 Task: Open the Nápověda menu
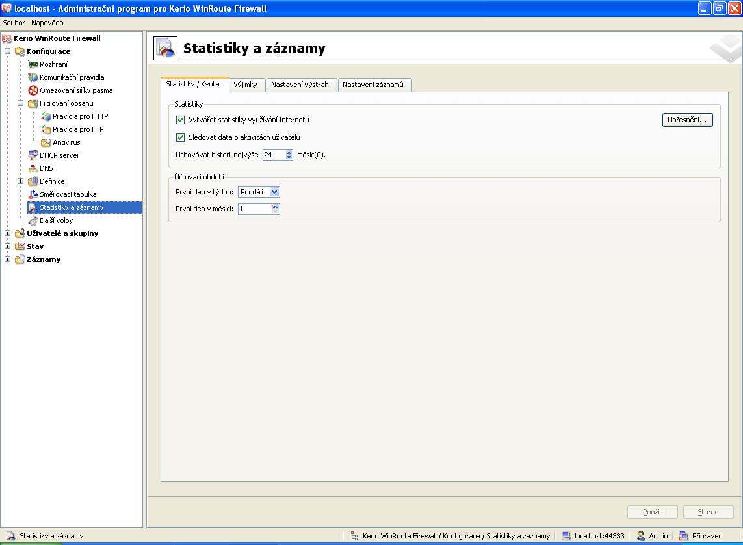tap(47, 23)
